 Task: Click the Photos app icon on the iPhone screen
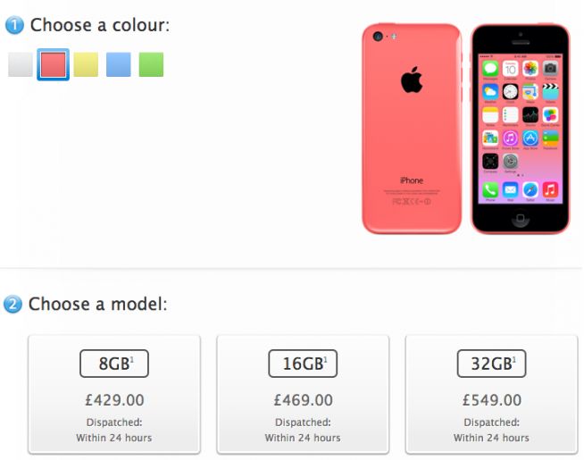point(530,69)
